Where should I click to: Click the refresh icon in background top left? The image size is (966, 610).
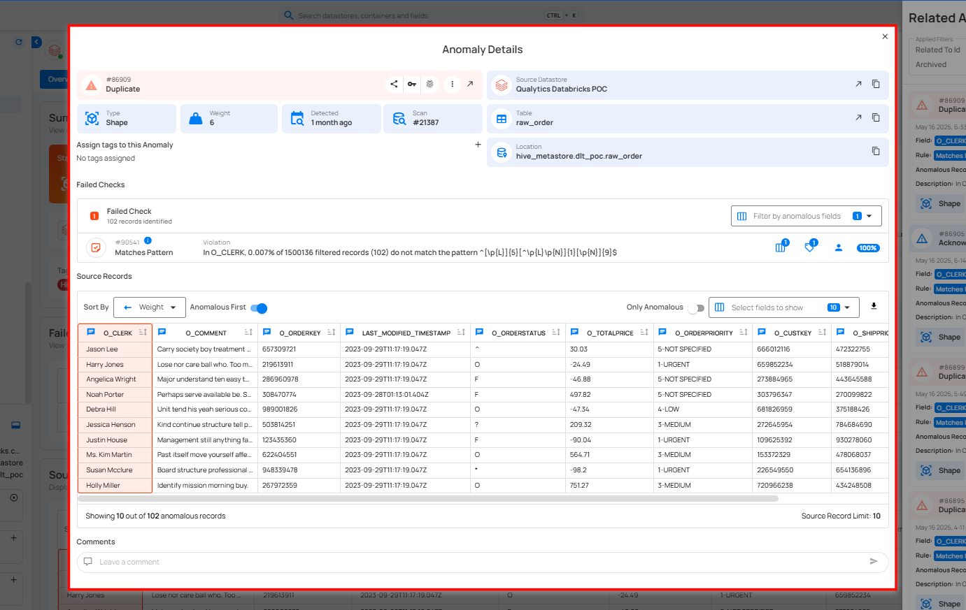[19, 42]
